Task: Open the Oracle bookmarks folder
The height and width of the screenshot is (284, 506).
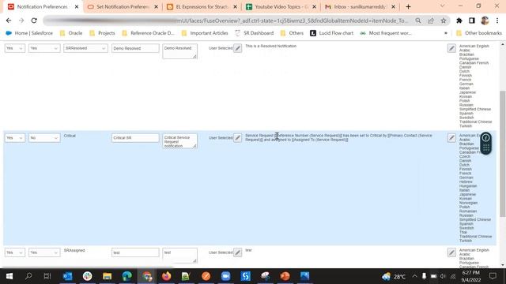Action: coord(71,33)
